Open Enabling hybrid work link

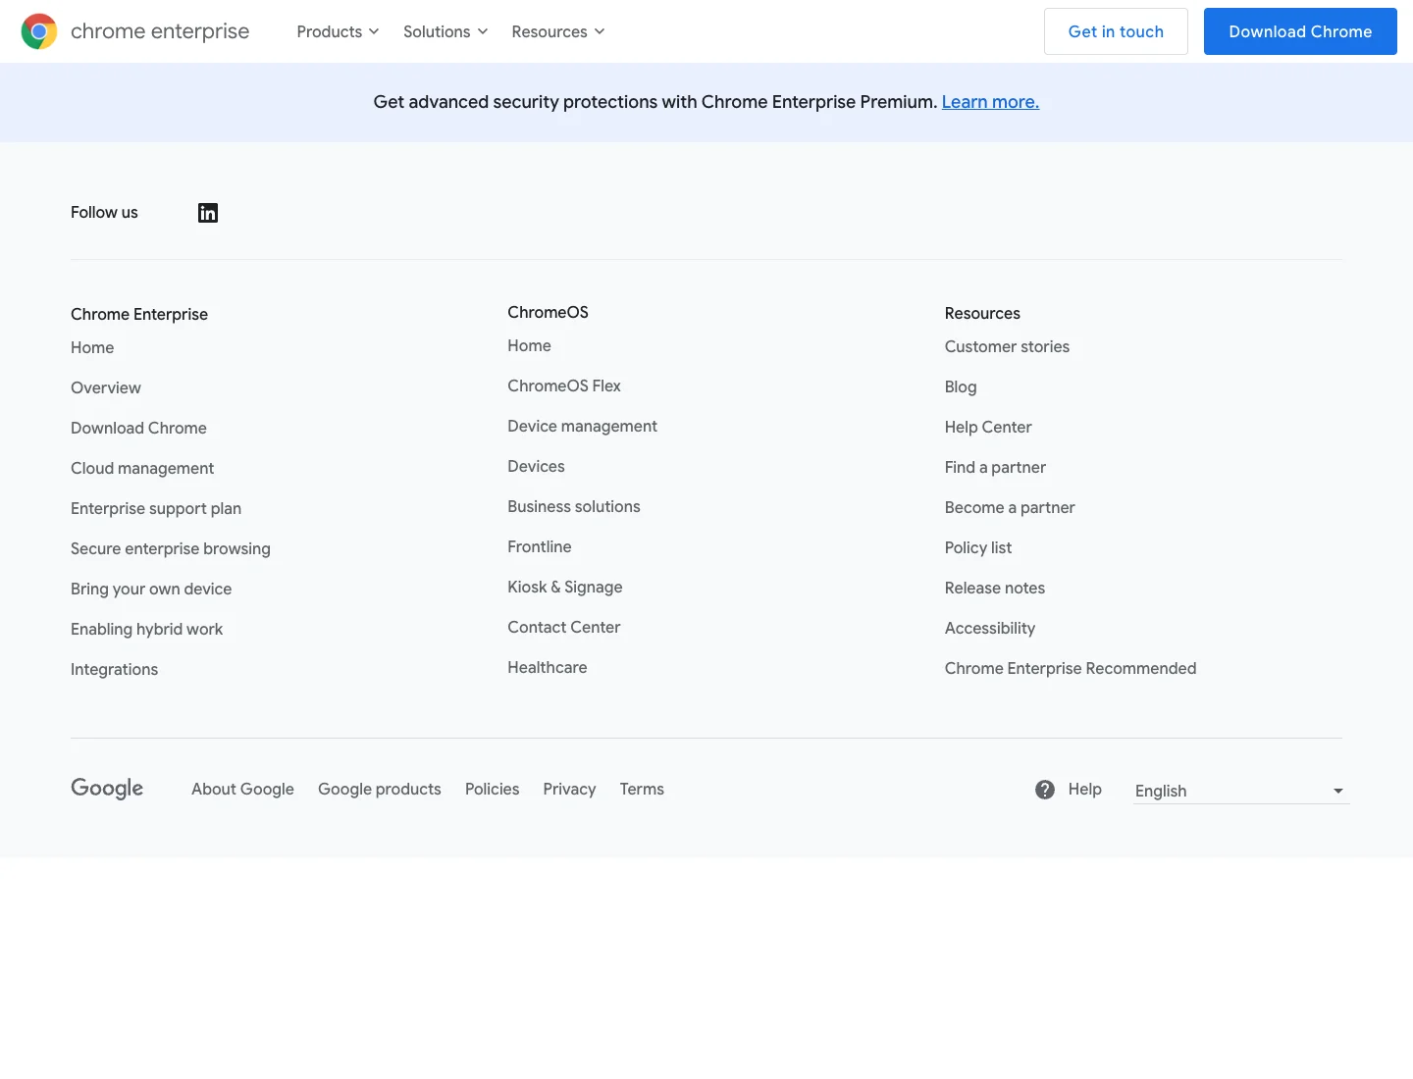pos(146,629)
